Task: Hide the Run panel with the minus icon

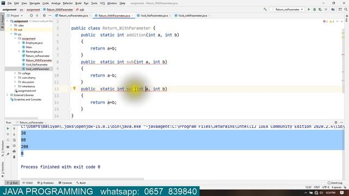Action: [342, 122]
